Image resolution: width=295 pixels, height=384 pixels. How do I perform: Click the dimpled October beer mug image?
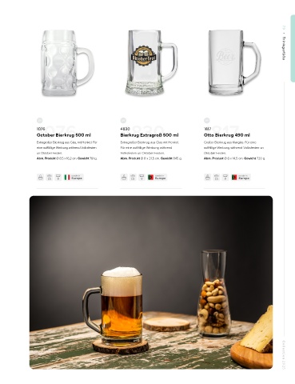[x=67, y=63]
